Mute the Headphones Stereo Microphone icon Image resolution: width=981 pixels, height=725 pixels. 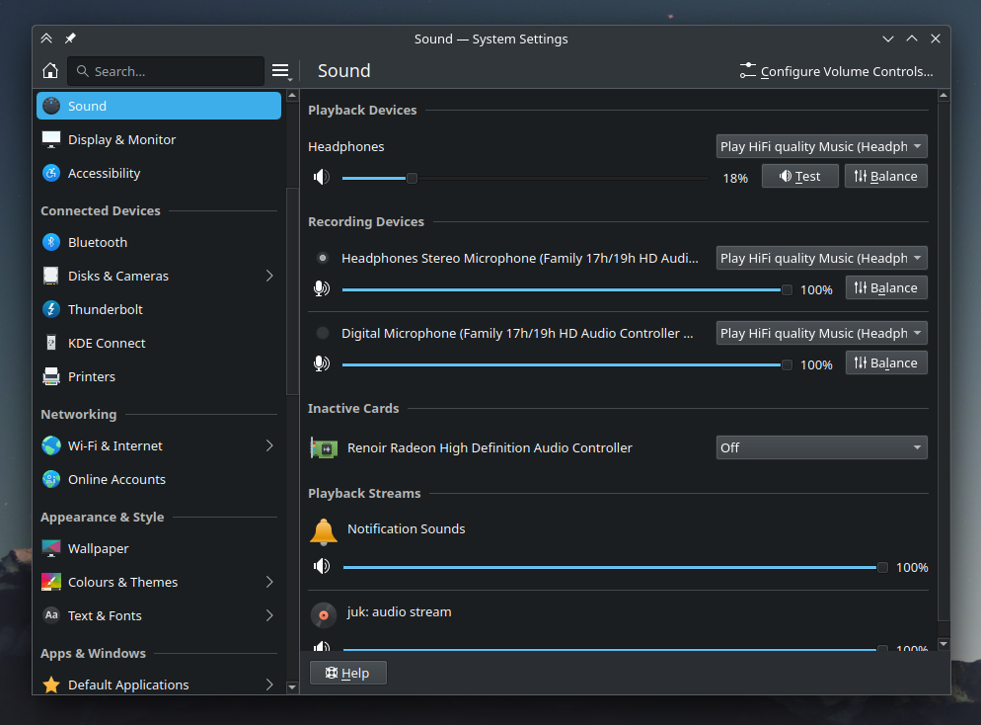coord(321,289)
